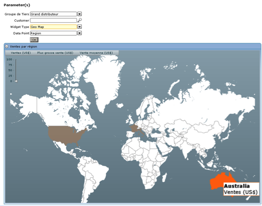Image resolution: width=262 pixels, height=206 pixels.
Task: Select the Ventes (US$) tab
Action: [21, 53]
